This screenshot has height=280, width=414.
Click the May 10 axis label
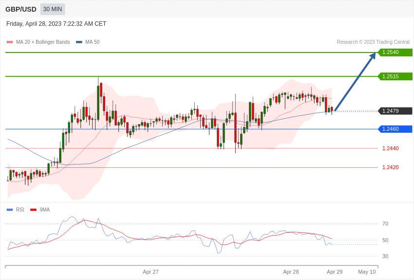click(367, 272)
